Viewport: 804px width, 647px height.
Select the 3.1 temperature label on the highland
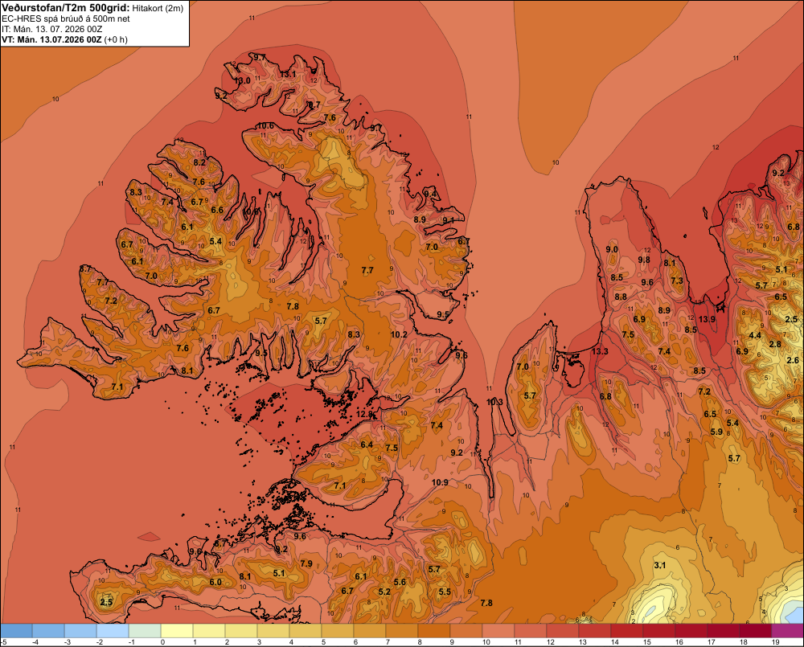click(x=660, y=565)
